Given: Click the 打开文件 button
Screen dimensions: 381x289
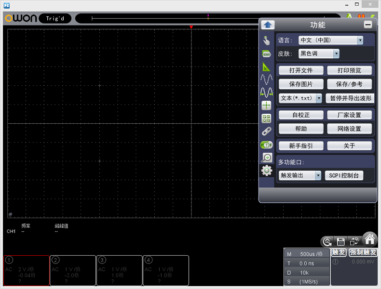Looking at the screenshot, I should [301, 70].
